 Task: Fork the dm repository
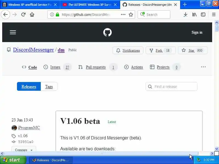[161, 50]
